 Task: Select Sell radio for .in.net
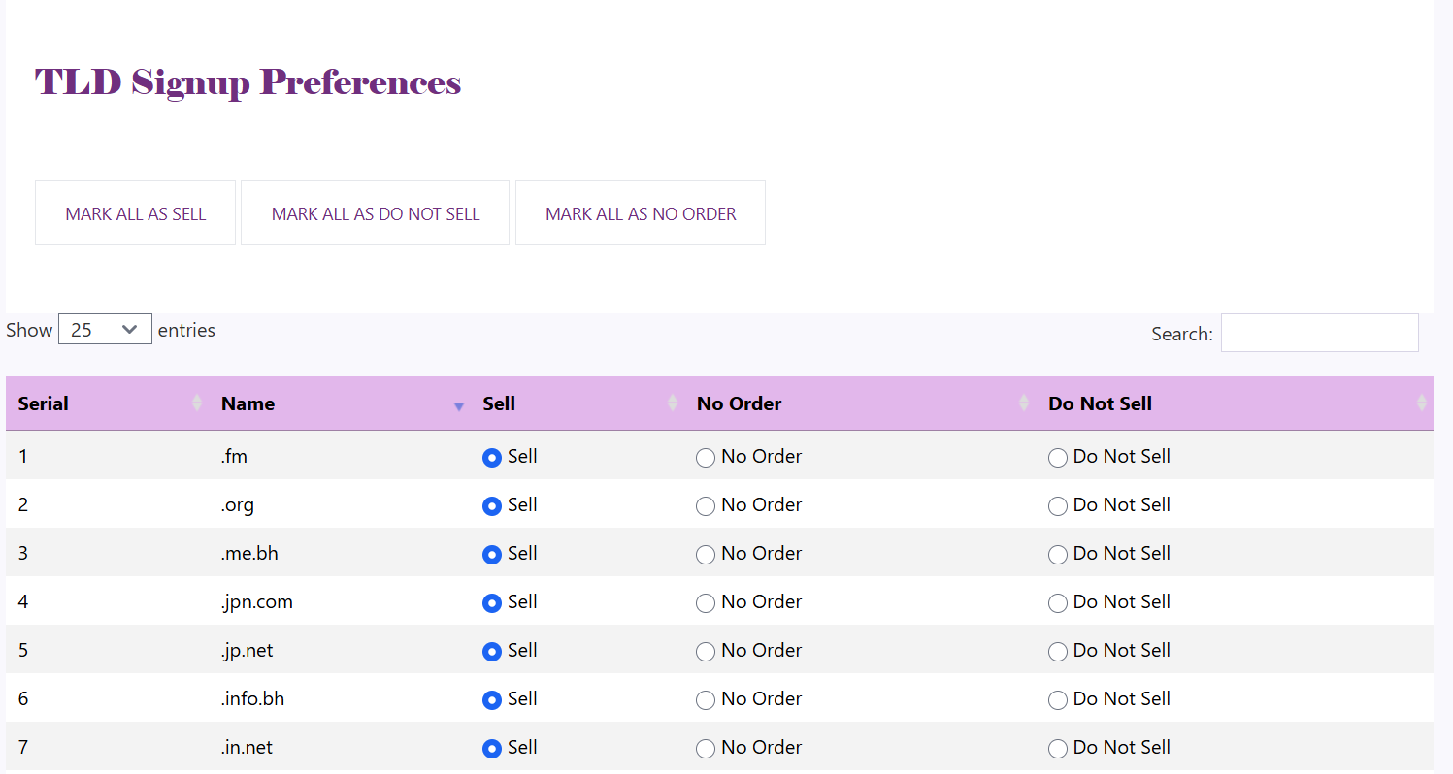pos(492,749)
